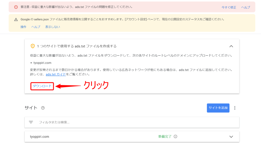Viewport: 261px width, 146px height.
Task: Click the yellow warning triangle icon
Action: click(x=16, y=19)
